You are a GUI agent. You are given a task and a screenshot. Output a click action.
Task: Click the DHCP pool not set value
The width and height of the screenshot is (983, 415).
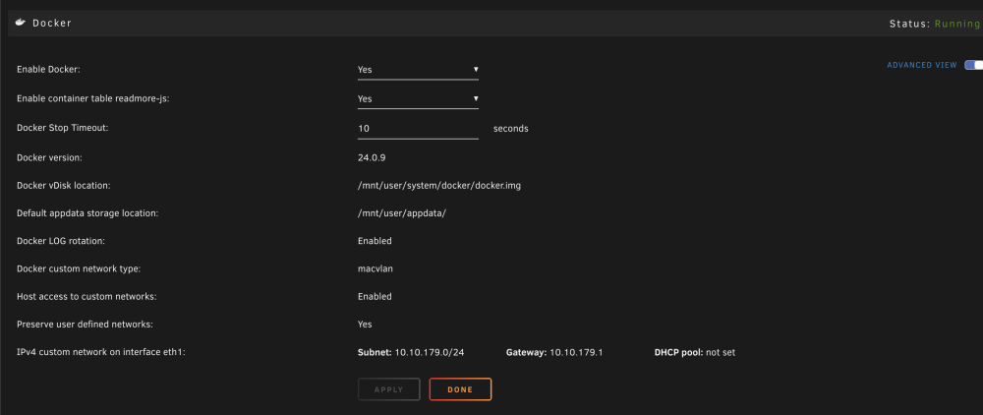coord(721,352)
